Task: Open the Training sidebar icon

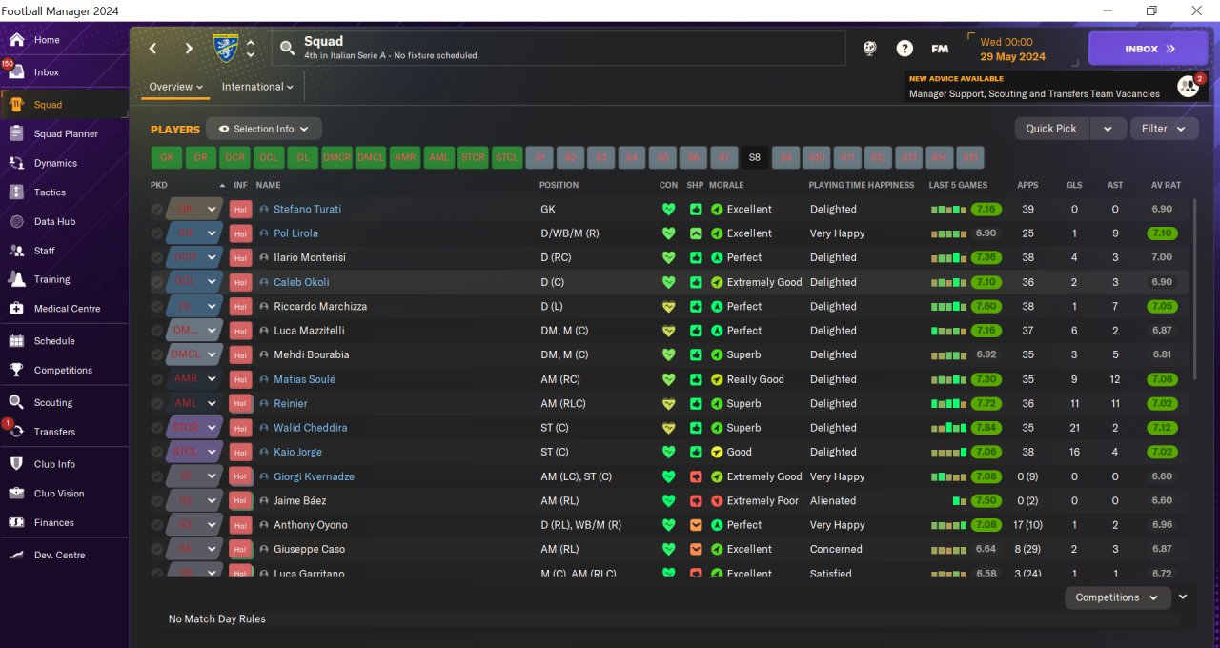Action: click(x=16, y=279)
